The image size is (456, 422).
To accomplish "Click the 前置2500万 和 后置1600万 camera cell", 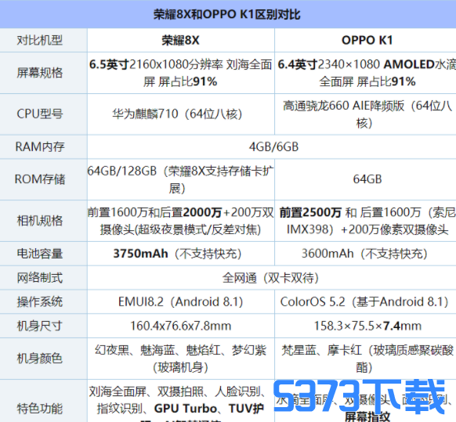I will (x=367, y=221).
